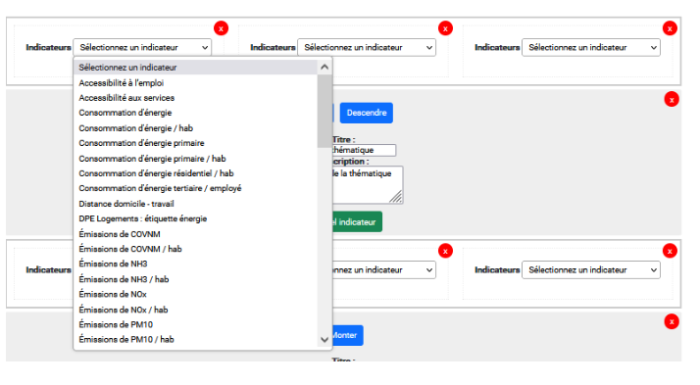The width and height of the screenshot is (700, 385).
Task: Select 'Émissions de NH3' option
Action: coord(195,265)
